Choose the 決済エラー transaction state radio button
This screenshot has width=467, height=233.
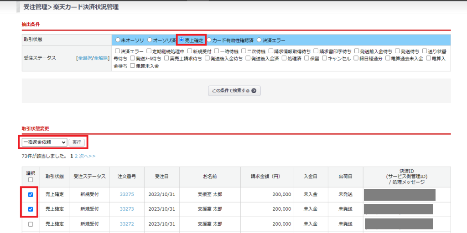click(x=259, y=40)
